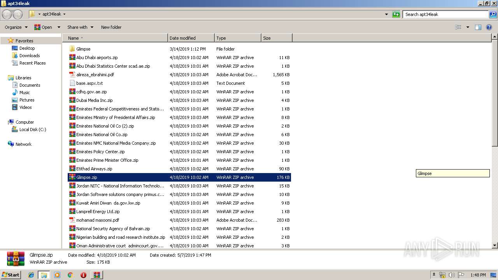Click red Opera icon in taskbar
The height and width of the screenshot is (280, 498).
tap(83, 275)
